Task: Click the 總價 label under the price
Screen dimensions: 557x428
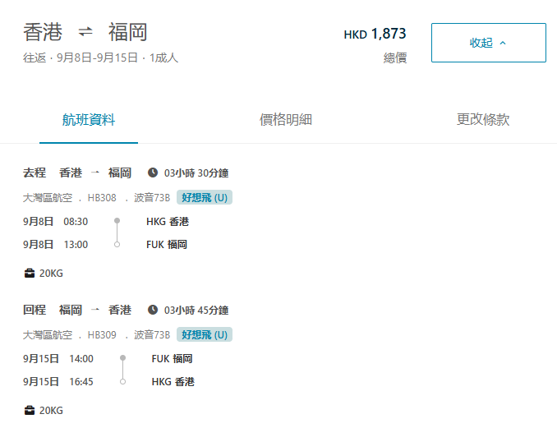Action: coord(395,58)
